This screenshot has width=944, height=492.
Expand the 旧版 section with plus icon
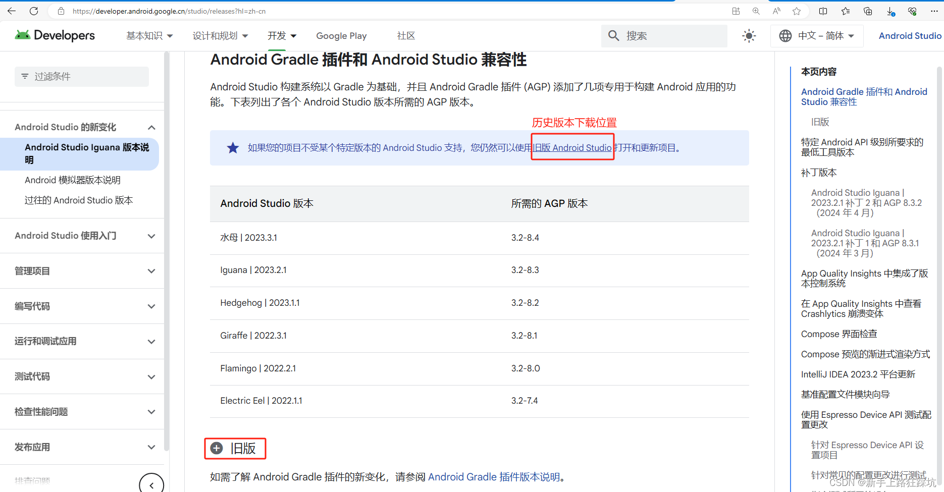click(217, 448)
